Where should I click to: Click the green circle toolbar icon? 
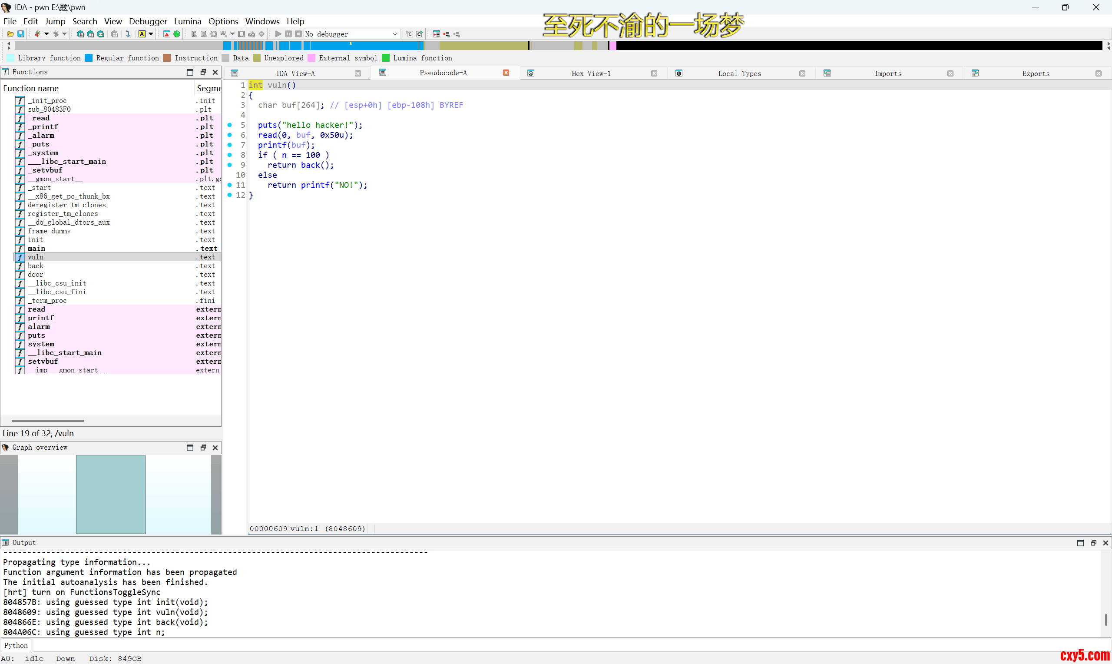(x=177, y=34)
